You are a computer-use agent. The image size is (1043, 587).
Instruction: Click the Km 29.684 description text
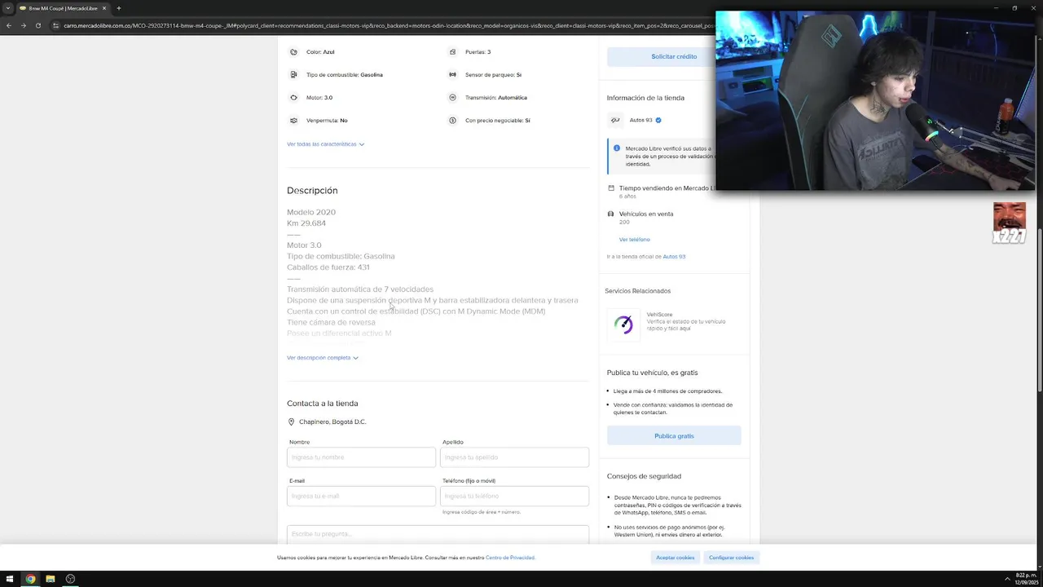click(x=306, y=223)
